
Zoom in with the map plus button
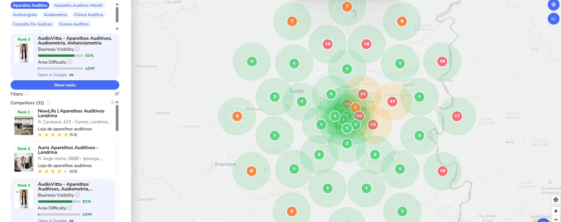(x=556, y=211)
